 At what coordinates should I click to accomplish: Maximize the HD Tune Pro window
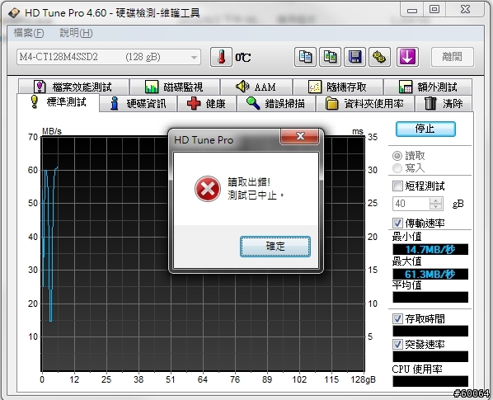tap(434, 9)
